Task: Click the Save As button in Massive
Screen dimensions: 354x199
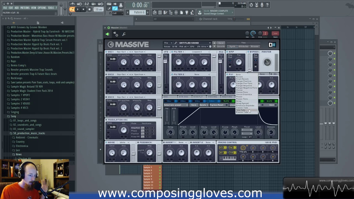Action: (221, 46)
